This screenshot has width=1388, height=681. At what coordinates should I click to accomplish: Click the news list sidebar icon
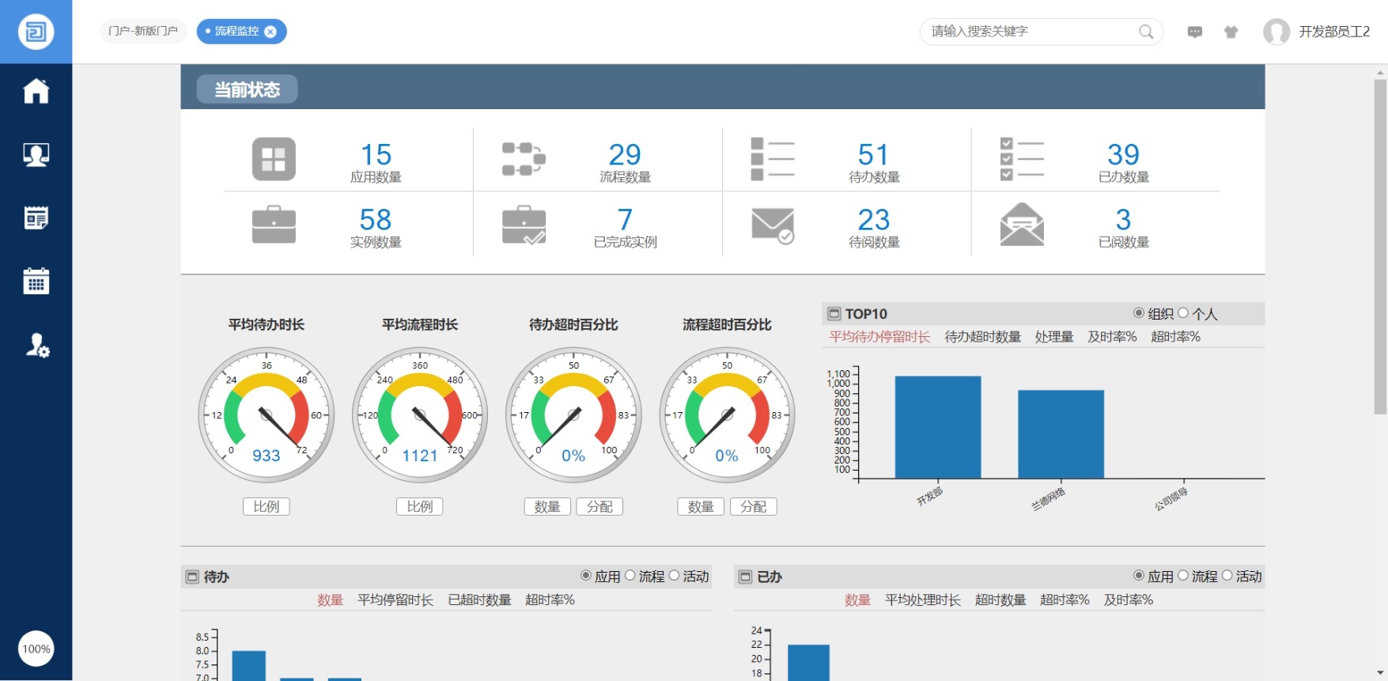[36, 218]
